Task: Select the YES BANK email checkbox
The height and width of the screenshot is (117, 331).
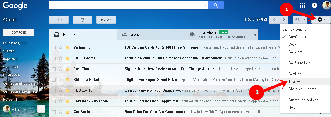Action: 54,90
